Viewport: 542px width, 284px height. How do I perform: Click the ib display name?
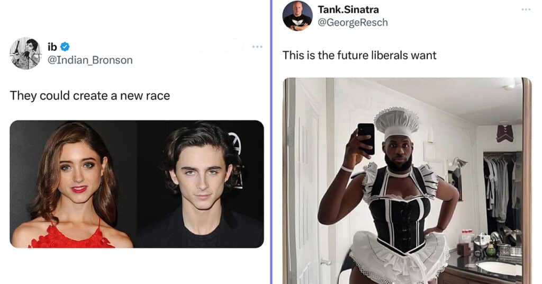pos(52,46)
